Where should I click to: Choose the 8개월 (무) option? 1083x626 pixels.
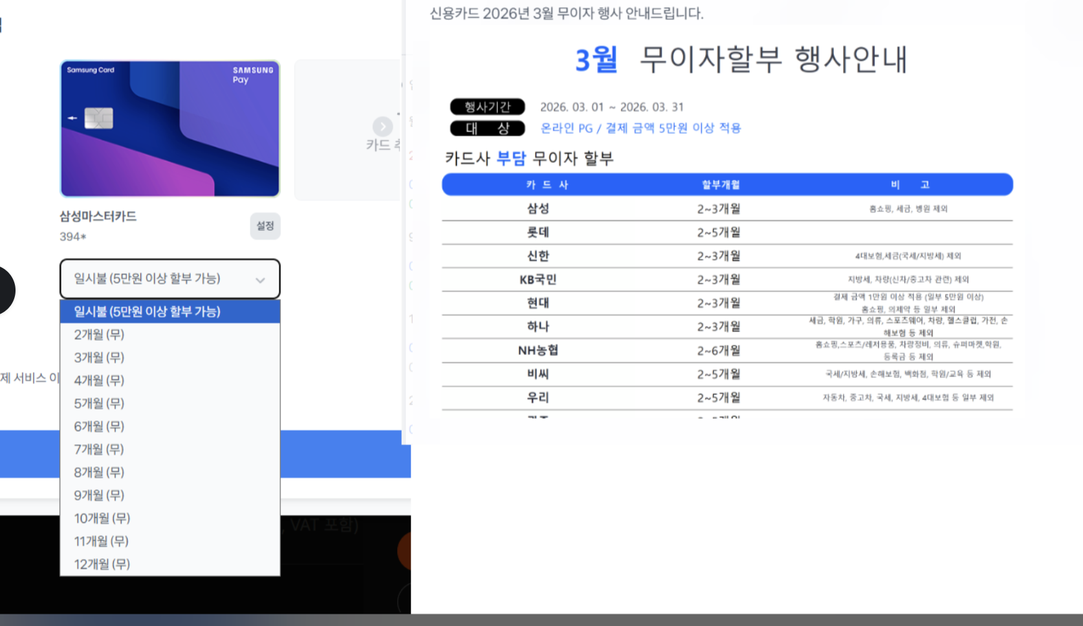pos(170,472)
